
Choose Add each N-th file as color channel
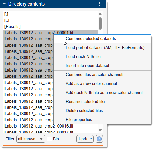102,93
